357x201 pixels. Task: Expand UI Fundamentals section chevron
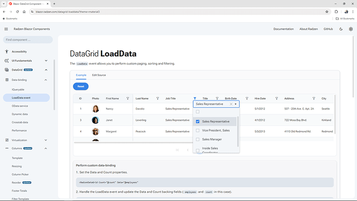pyautogui.click(x=46, y=61)
